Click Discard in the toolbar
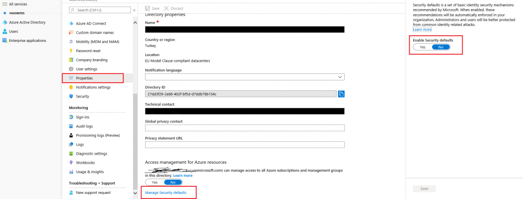This screenshot has height=199, width=523. pos(174,8)
